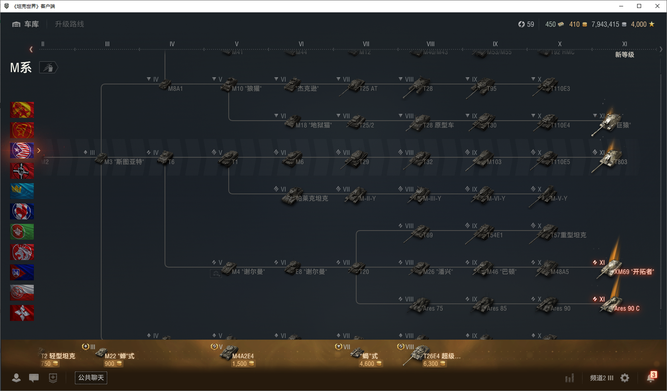Viewport: 667px width, 391px height.
Task: Open the settings gear icon
Action: pyautogui.click(x=625, y=378)
